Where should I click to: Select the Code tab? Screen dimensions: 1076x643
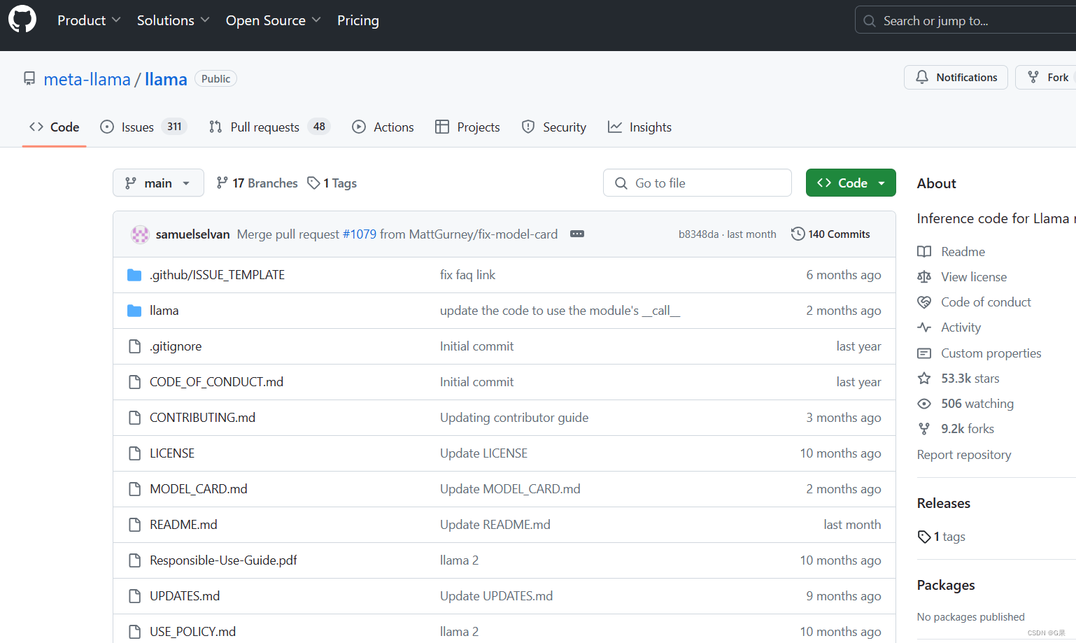[54, 127]
